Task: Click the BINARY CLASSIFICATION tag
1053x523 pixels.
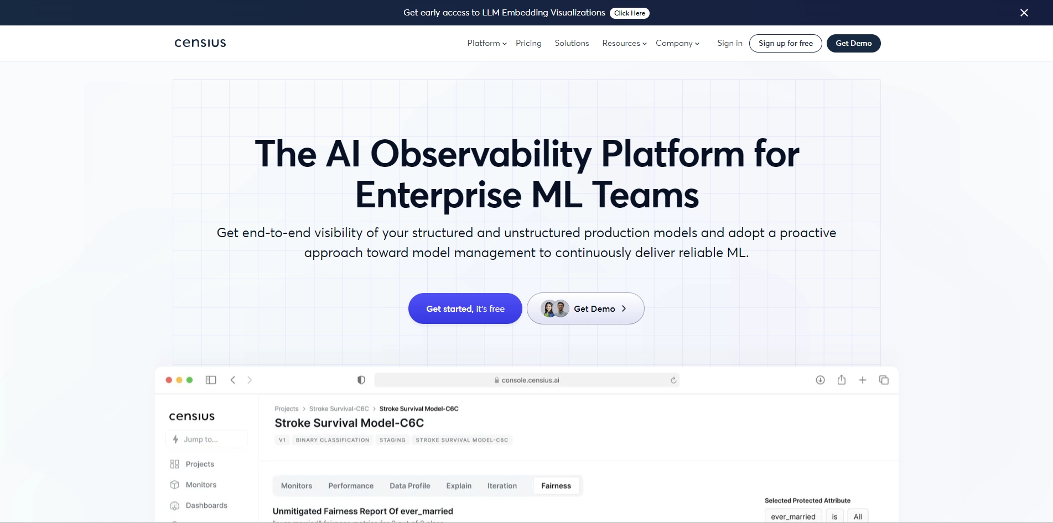Action: pos(333,440)
